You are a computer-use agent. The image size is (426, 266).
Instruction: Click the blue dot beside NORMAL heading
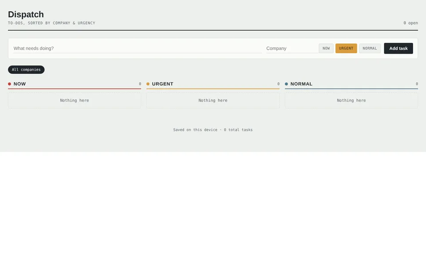point(286,84)
